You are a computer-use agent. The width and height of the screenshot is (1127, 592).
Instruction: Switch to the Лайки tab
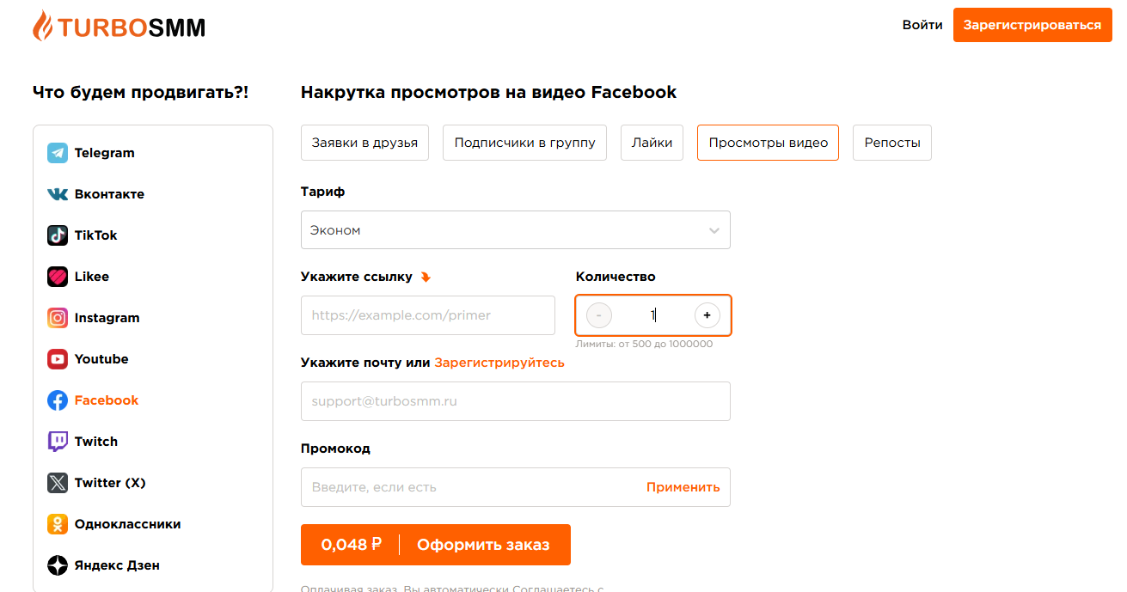tap(652, 143)
